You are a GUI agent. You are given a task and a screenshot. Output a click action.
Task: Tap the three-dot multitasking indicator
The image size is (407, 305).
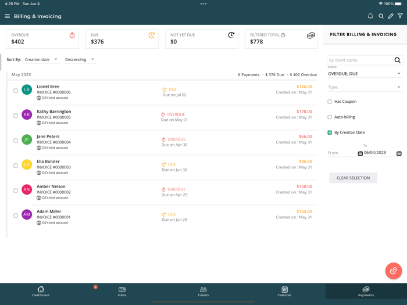[203, 3]
